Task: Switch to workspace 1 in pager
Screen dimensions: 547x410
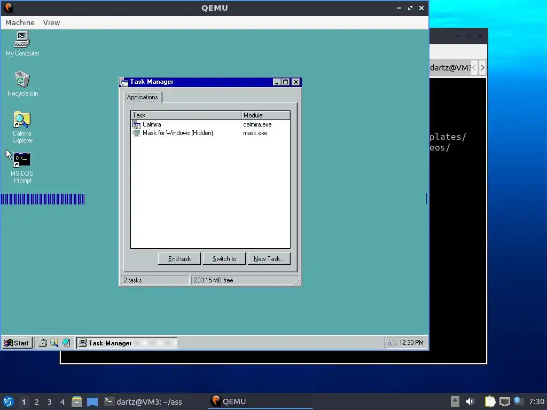Action: tap(24, 402)
